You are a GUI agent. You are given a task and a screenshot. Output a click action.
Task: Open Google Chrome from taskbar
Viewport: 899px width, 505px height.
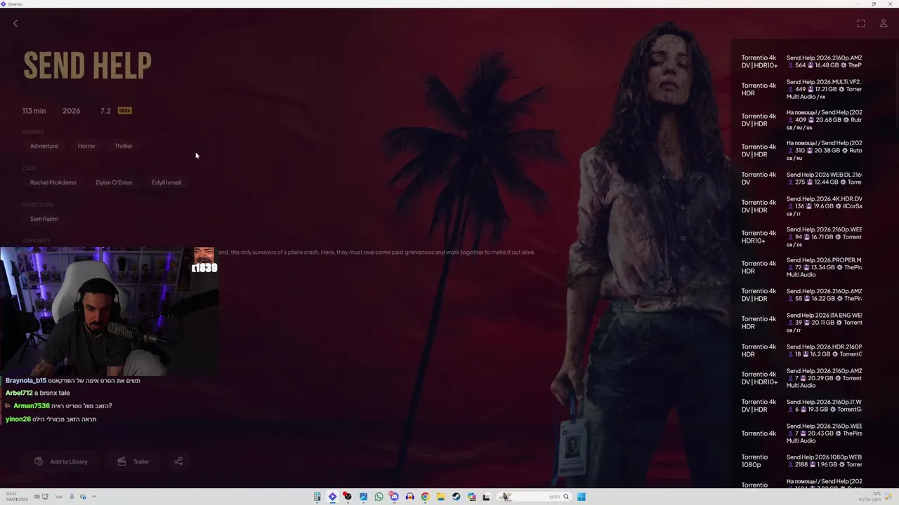425,497
